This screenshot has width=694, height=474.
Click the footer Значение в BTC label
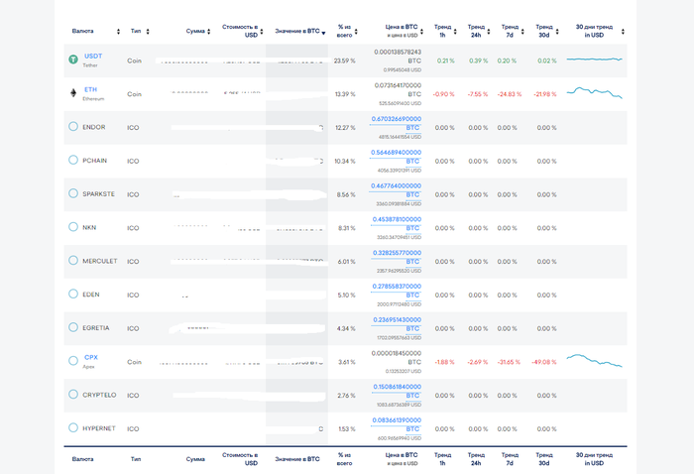click(x=297, y=459)
